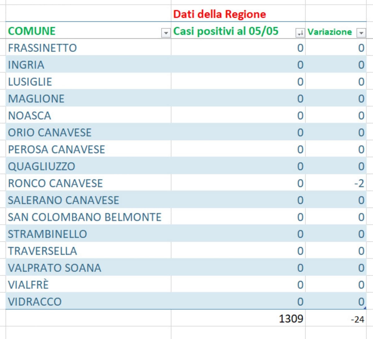Select the VIALFRÈ cell
Screen dimensions: 373x339
pos(28,285)
